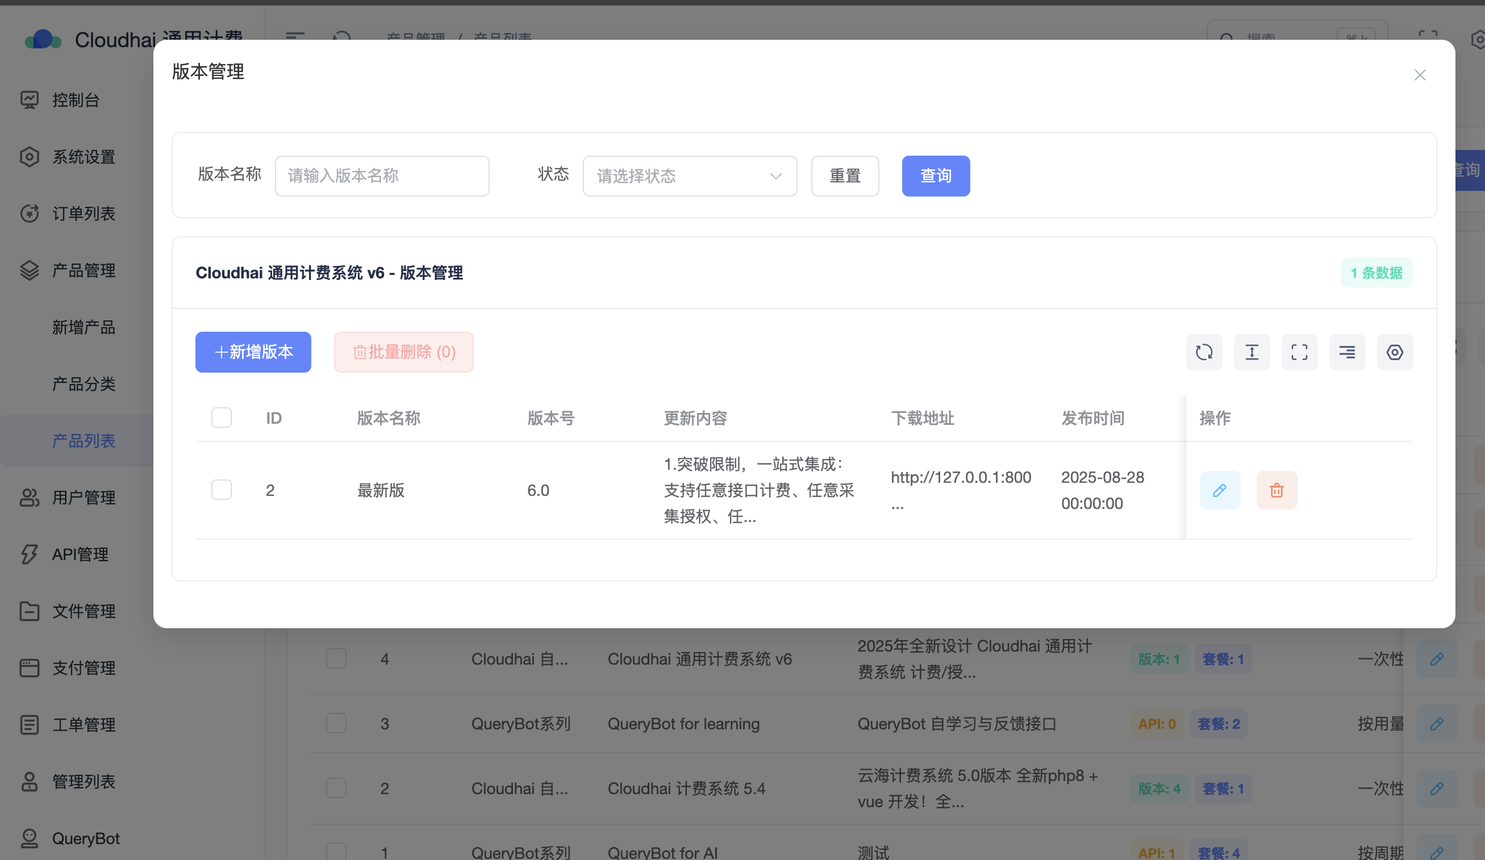Click the API管理 lightning icon
This screenshot has width=1485, height=860.
29,554
